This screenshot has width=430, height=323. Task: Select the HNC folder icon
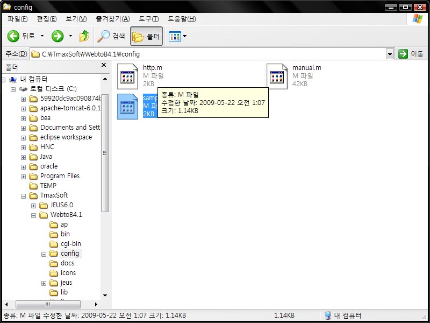[x=33, y=147]
